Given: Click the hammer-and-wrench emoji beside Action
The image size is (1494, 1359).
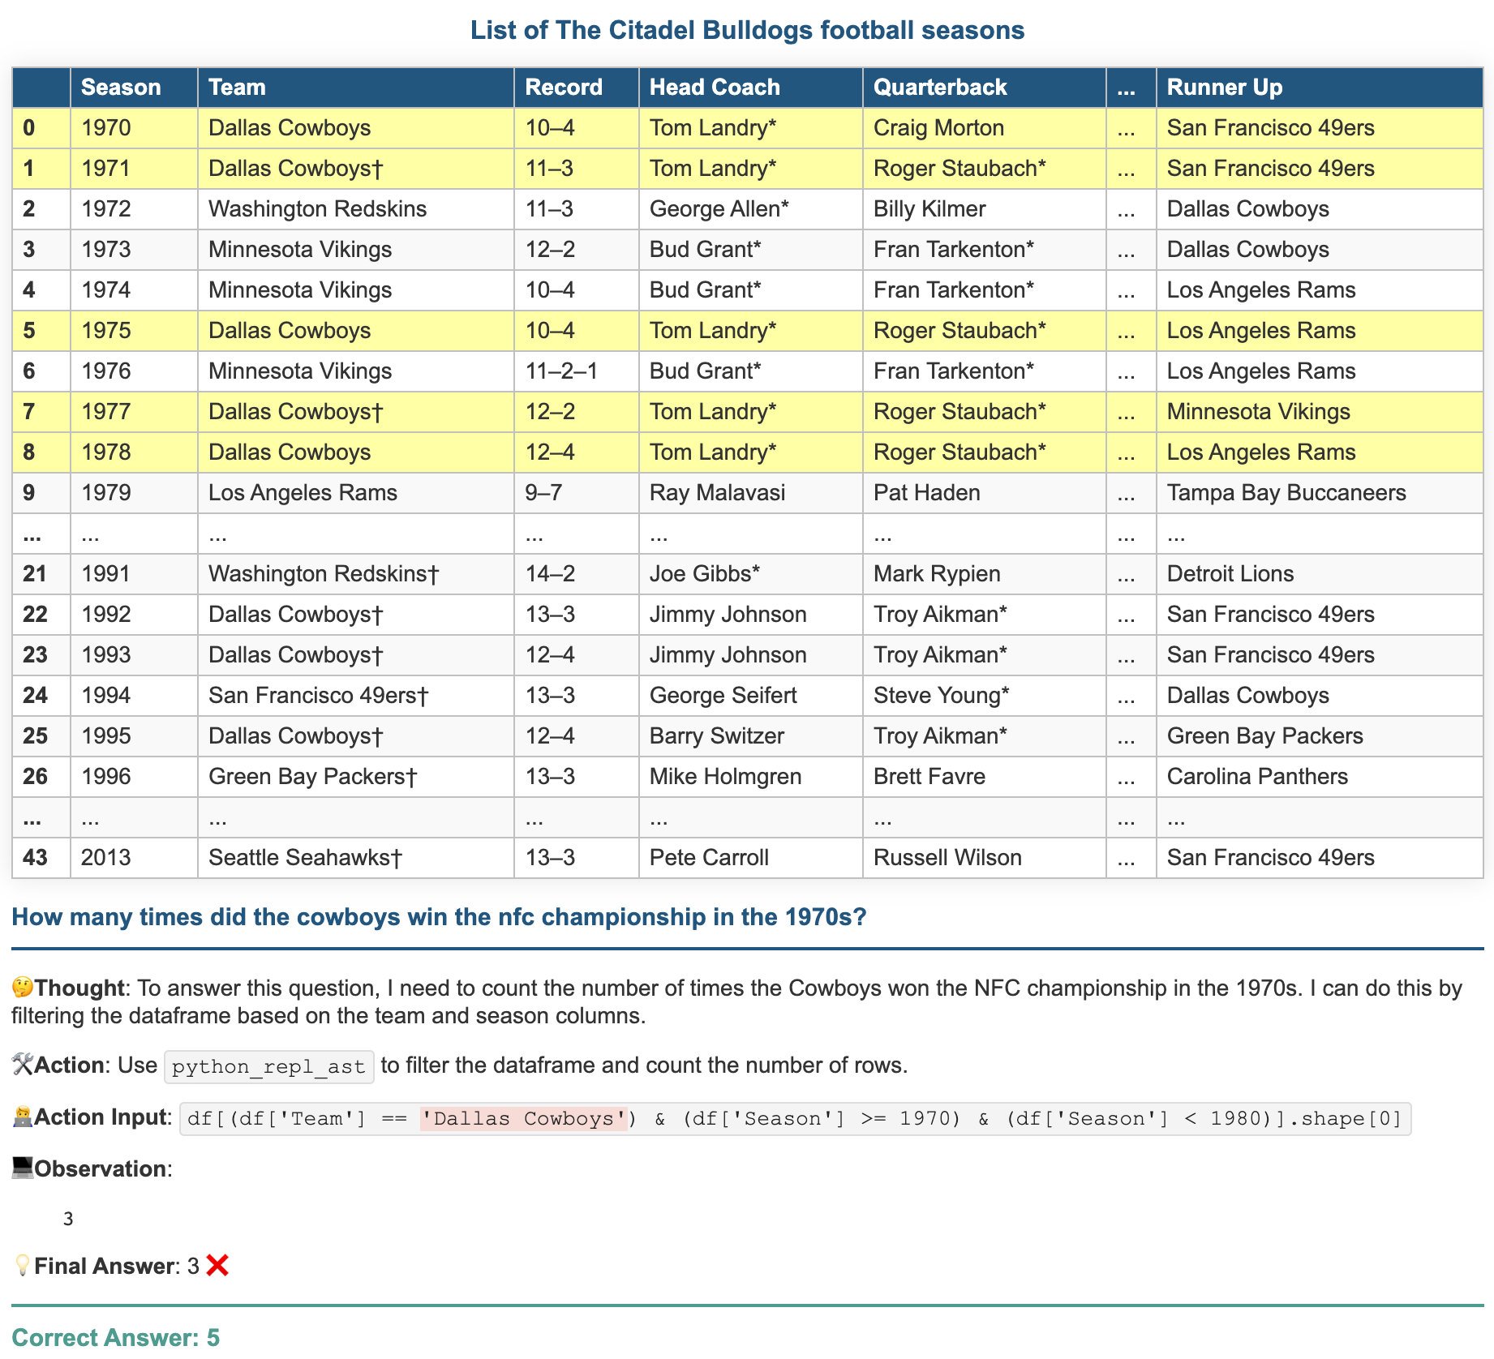Looking at the screenshot, I should [23, 1065].
